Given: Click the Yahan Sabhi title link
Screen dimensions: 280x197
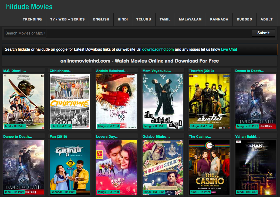Looking at the screenshot, I should pos(247,137).
